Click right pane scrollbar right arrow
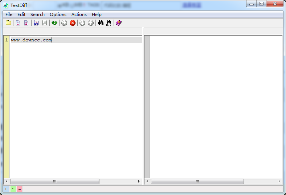Viewport: 286px width, 195px height. tap(279, 181)
